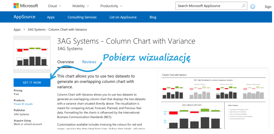This screenshot has width=274, height=134.
Task: Open the Column Chart app logo thumbnail
Action: [x=32, y=56]
